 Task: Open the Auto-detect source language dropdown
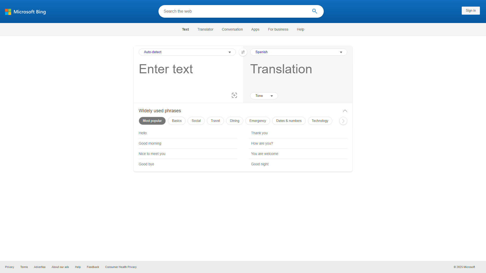click(187, 52)
